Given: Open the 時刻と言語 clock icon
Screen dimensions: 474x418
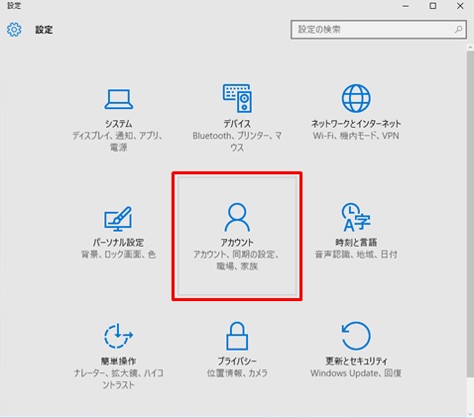Looking at the screenshot, I should tap(356, 217).
